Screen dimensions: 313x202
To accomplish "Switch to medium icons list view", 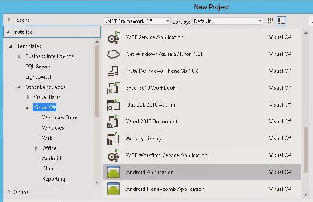I will click(281, 21).
